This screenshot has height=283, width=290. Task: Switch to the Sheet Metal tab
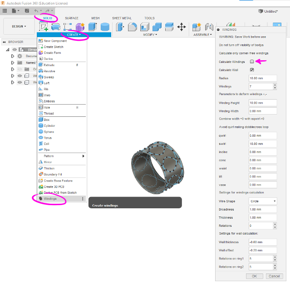point(122,18)
